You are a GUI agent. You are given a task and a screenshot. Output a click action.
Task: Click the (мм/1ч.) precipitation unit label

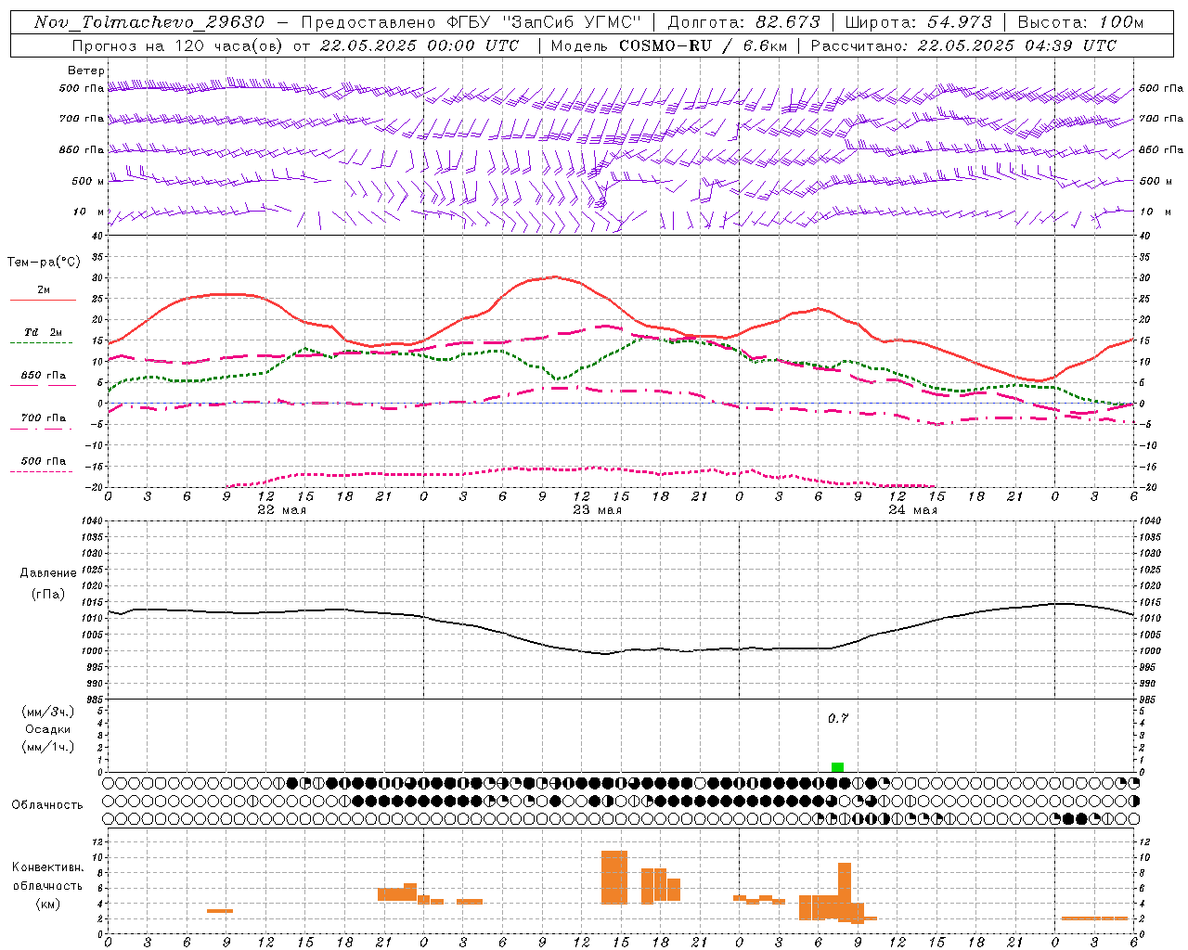48,747
